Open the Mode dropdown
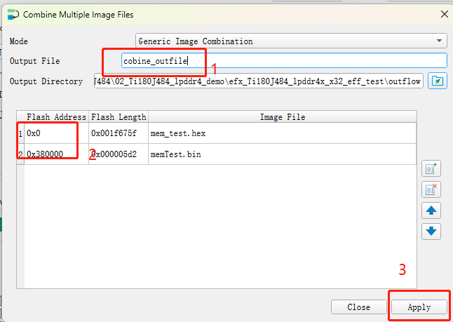 (x=291, y=41)
